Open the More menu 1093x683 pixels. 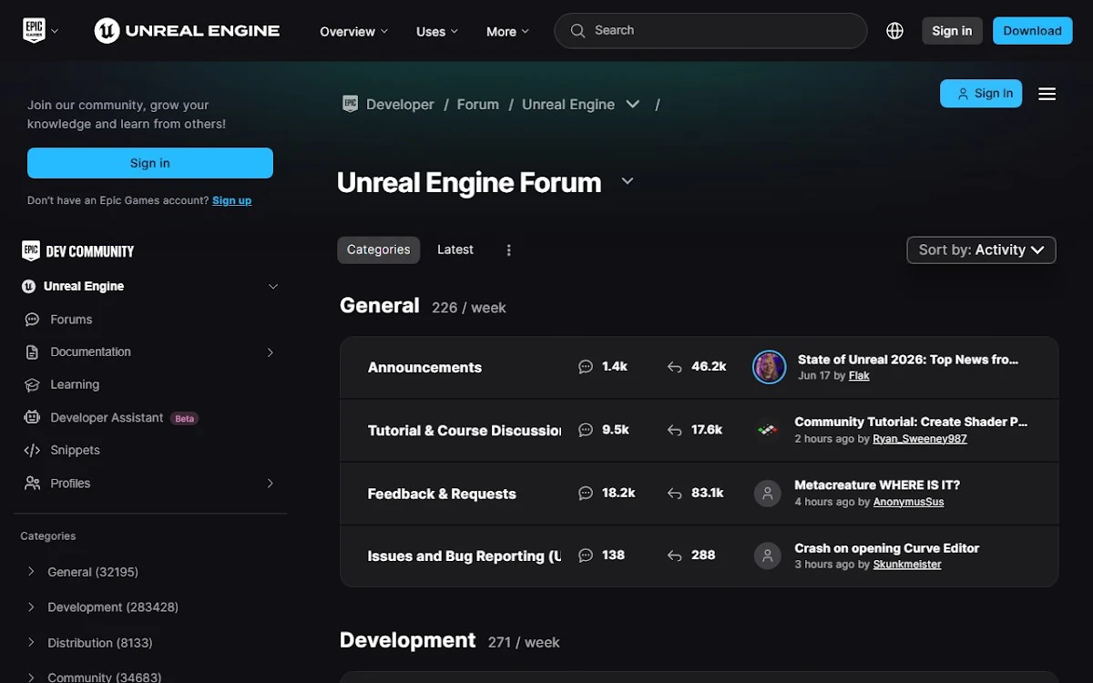[x=507, y=31]
